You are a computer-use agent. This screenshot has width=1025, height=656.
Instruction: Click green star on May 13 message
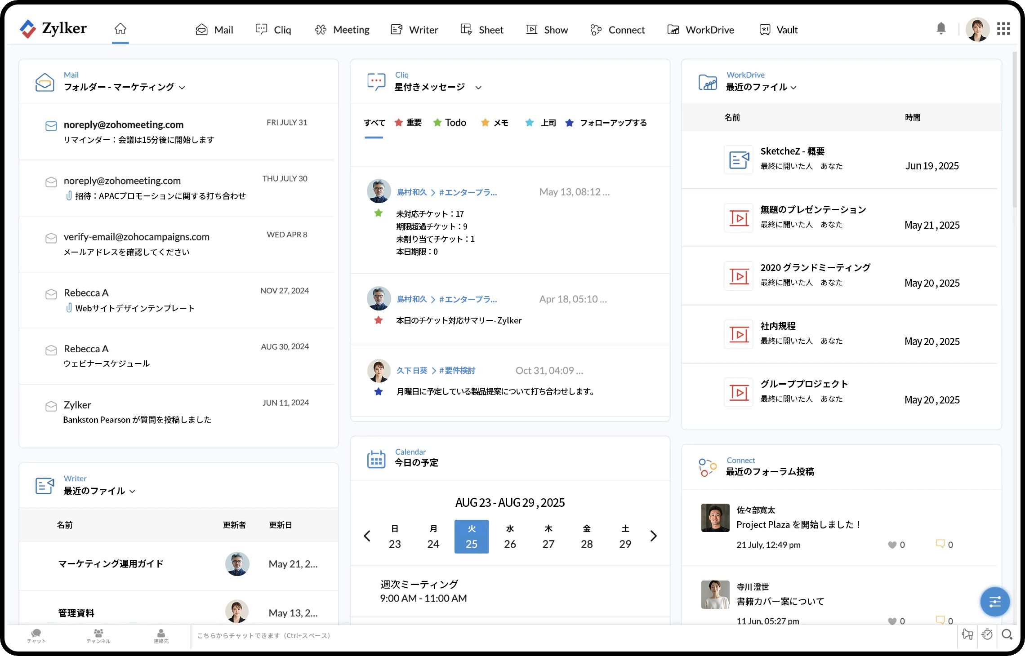coord(379,213)
